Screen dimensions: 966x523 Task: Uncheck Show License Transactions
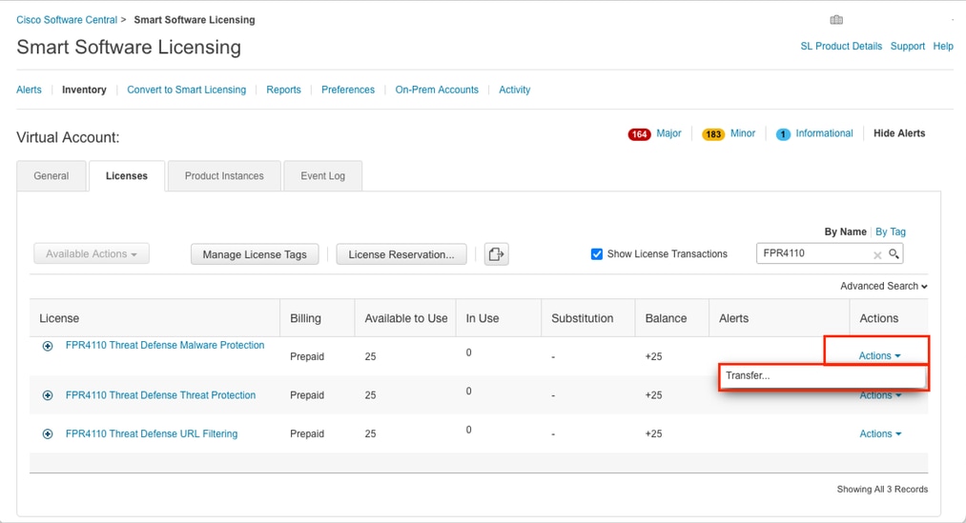point(596,254)
